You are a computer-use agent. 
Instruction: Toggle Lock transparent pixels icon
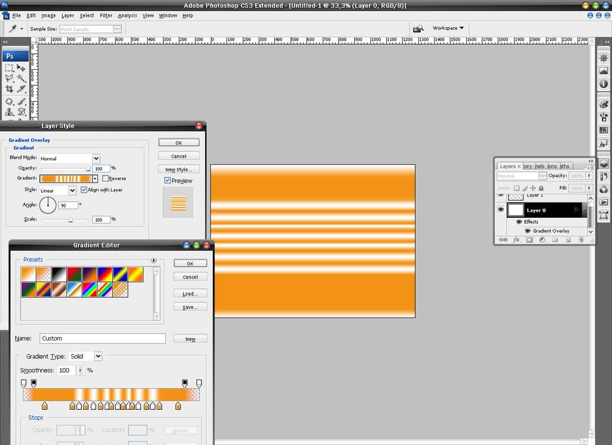(516, 188)
